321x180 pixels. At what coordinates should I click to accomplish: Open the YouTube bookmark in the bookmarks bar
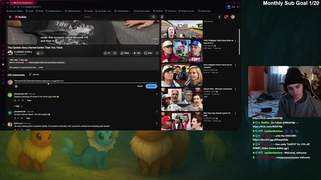pos(89,11)
